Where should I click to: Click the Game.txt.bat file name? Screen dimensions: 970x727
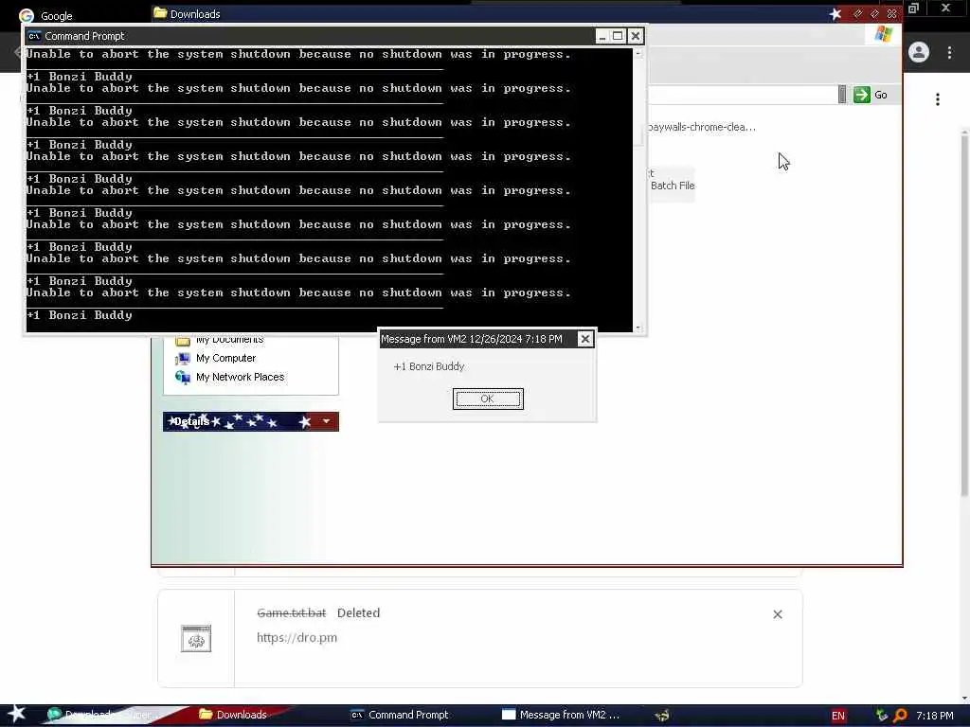[292, 612]
